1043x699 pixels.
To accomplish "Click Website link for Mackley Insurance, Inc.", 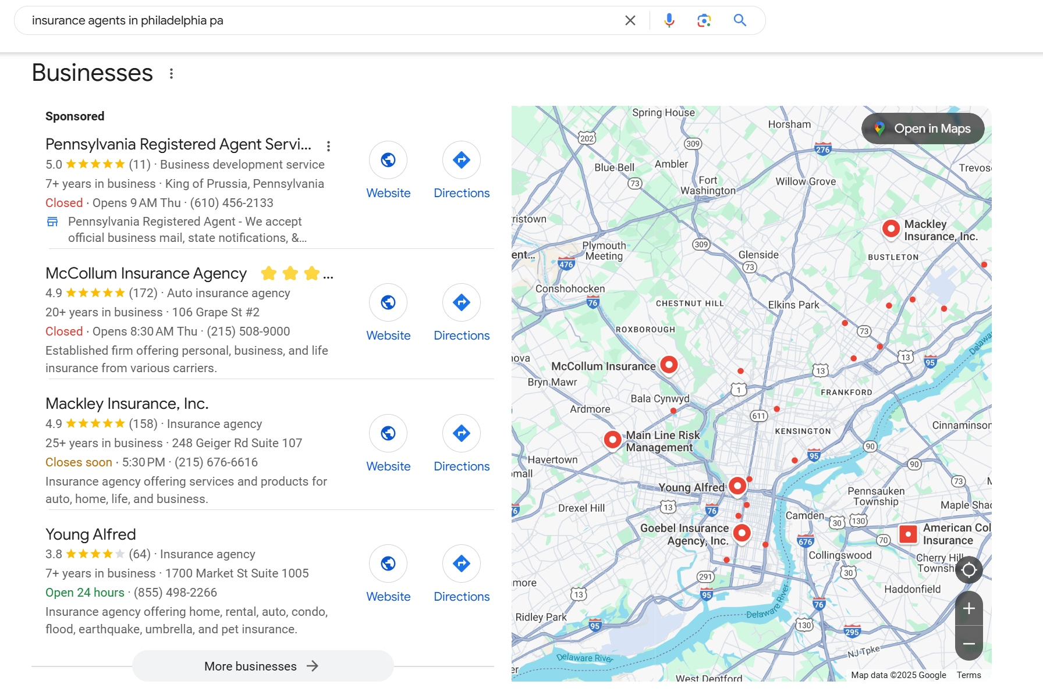I will 388,466.
